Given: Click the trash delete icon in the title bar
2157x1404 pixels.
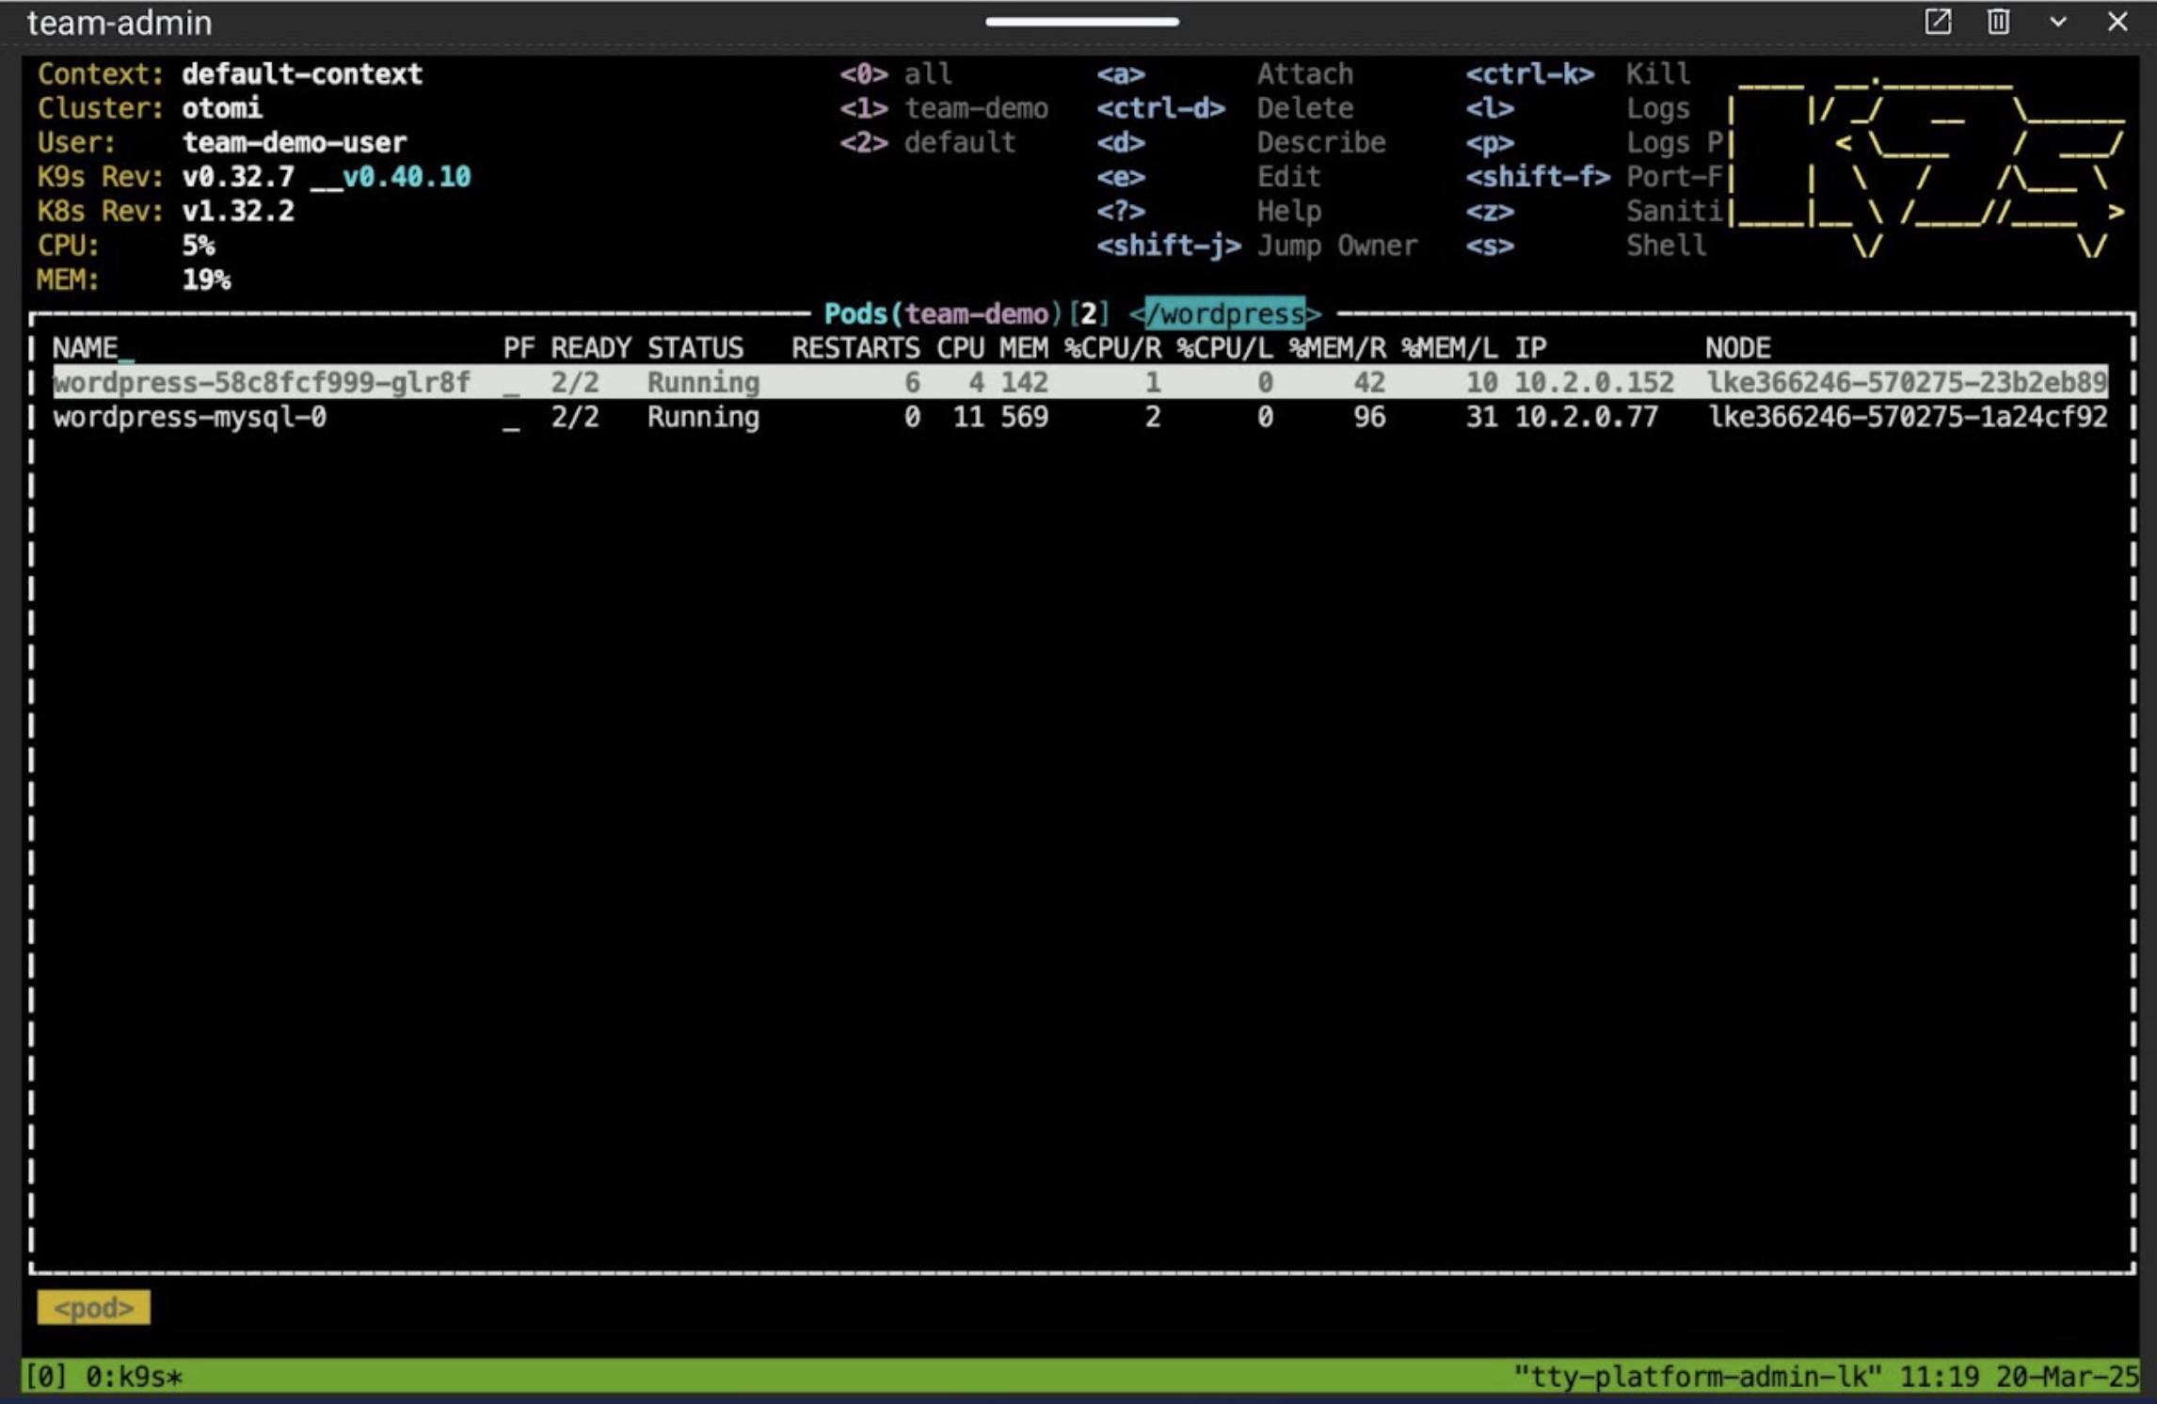Looking at the screenshot, I should tap(1999, 23).
